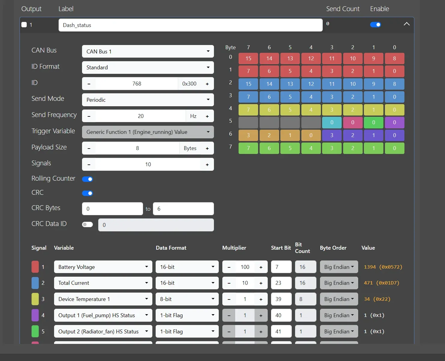The height and width of the screenshot is (361, 445).
Task: Open Byte Order dropdown for Total Current
Action: coord(339,283)
